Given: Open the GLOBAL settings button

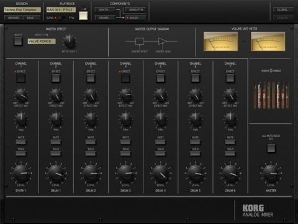Looking at the screenshot, I should point(284,10).
